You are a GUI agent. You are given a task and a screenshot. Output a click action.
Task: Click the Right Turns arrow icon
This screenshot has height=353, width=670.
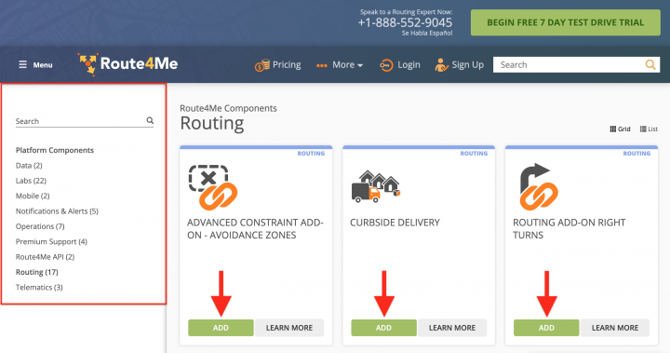click(539, 186)
